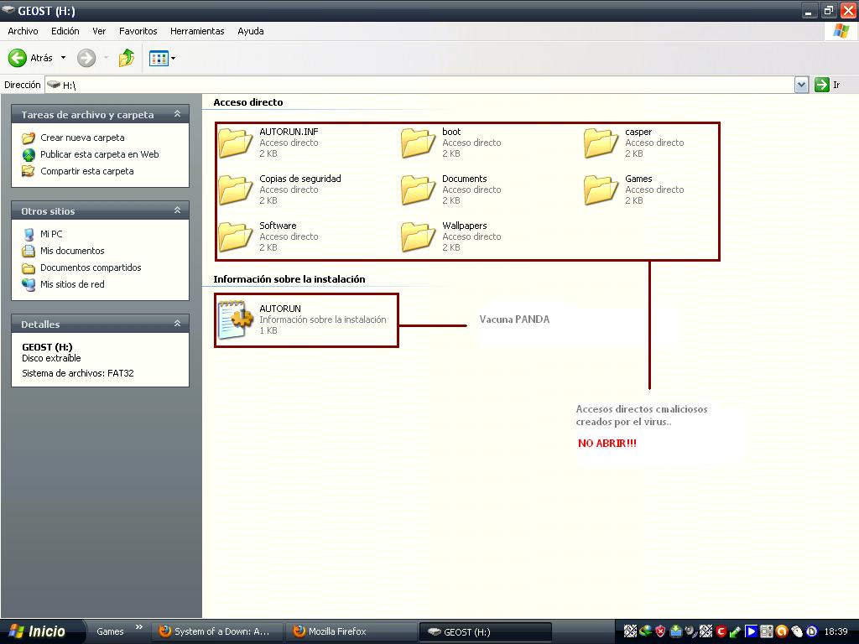The height and width of the screenshot is (644, 859).
Task: Collapse the Tareas de archivo y carpeta panel
Action: click(177, 114)
